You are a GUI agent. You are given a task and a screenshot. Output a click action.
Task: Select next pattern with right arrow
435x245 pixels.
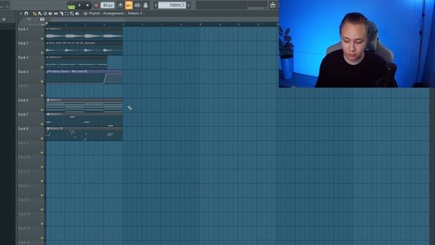click(189, 5)
